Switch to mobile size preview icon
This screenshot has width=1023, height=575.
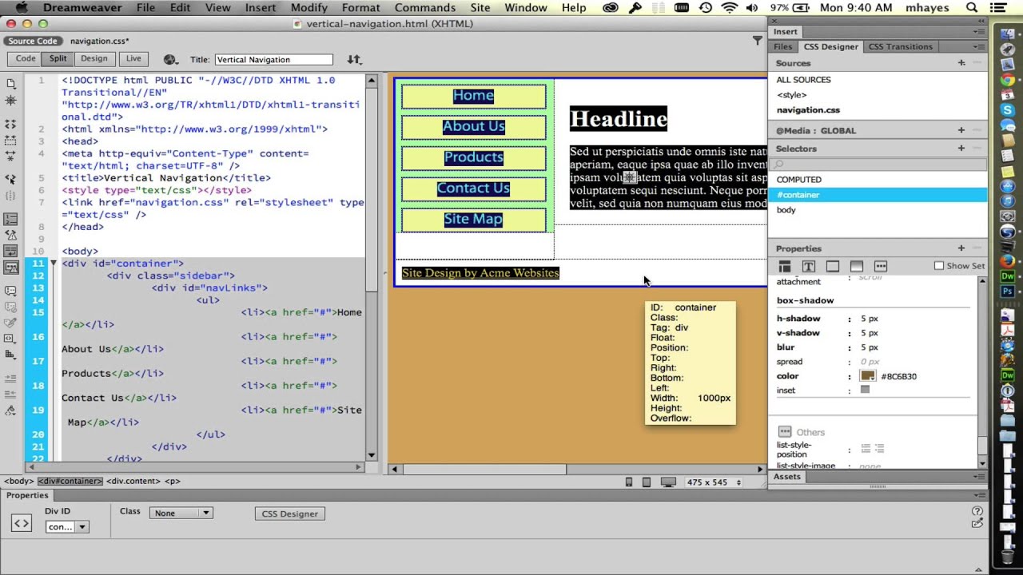[629, 482]
